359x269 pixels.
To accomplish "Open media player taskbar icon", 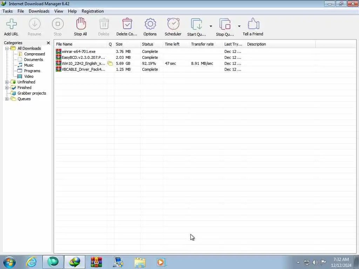I will click(x=161, y=262).
